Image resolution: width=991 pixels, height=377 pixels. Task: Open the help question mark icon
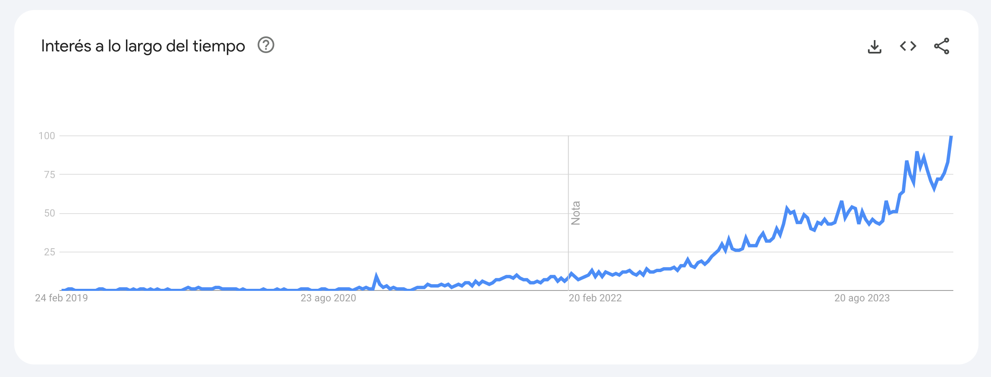tap(266, 45)
